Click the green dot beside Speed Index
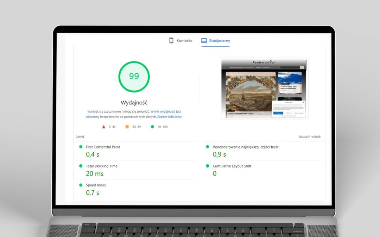 coord(82,185)
